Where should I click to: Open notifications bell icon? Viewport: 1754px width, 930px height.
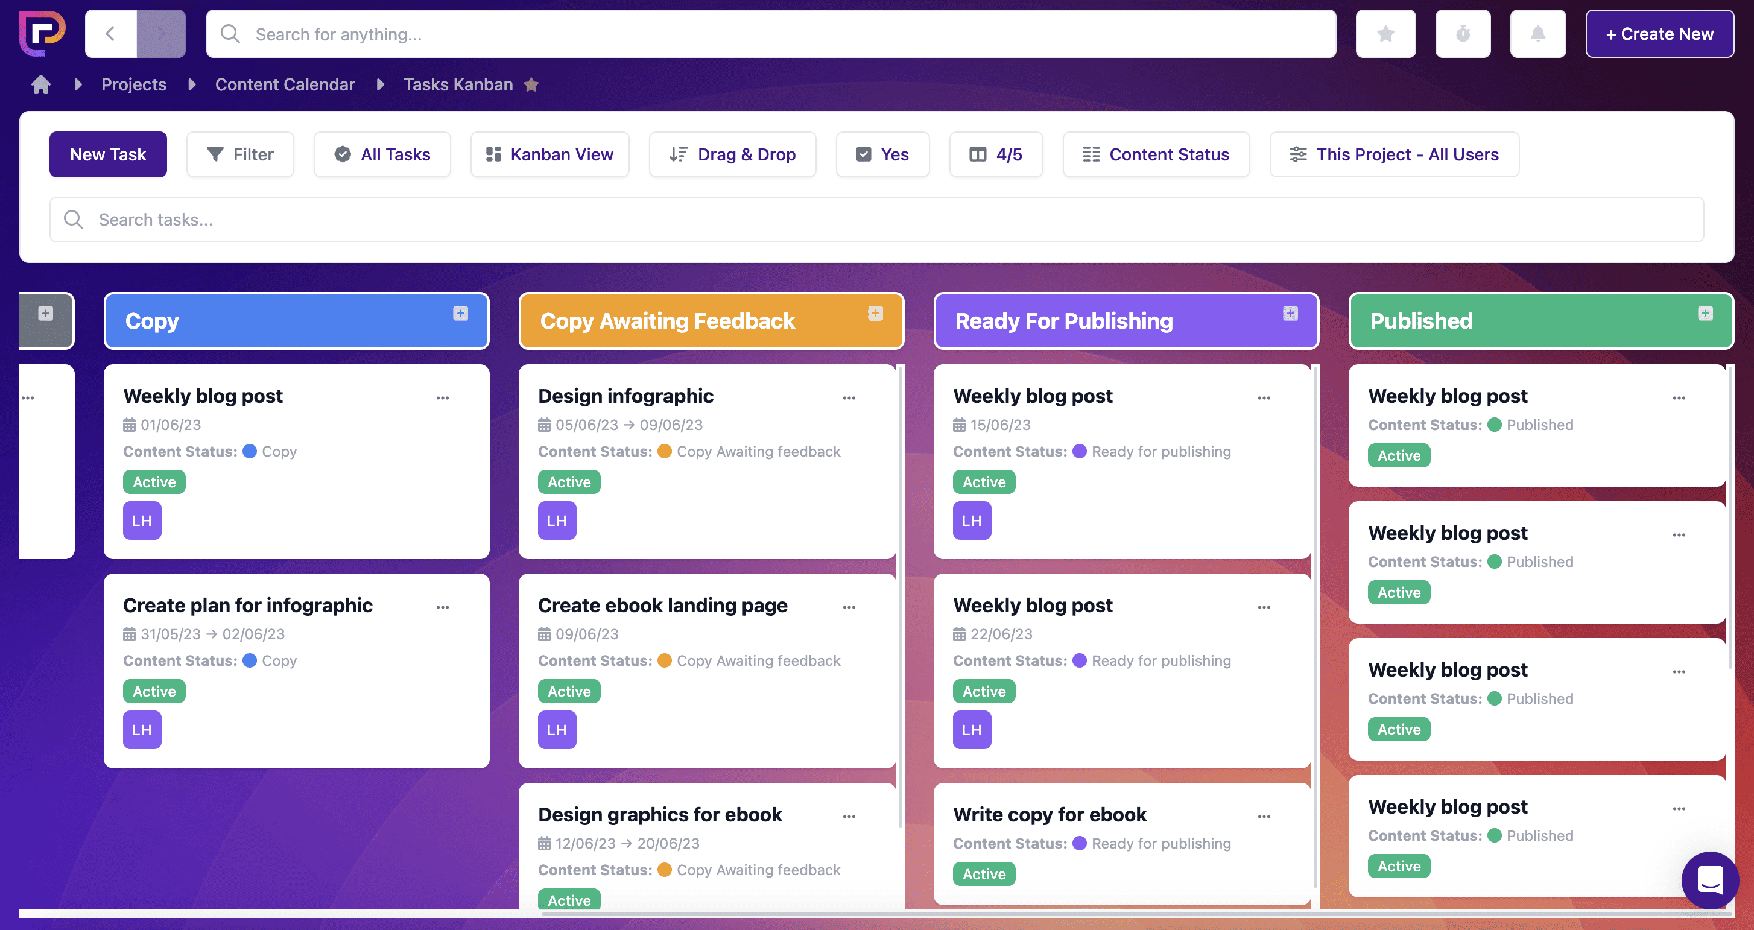[x=1537, y=34]
